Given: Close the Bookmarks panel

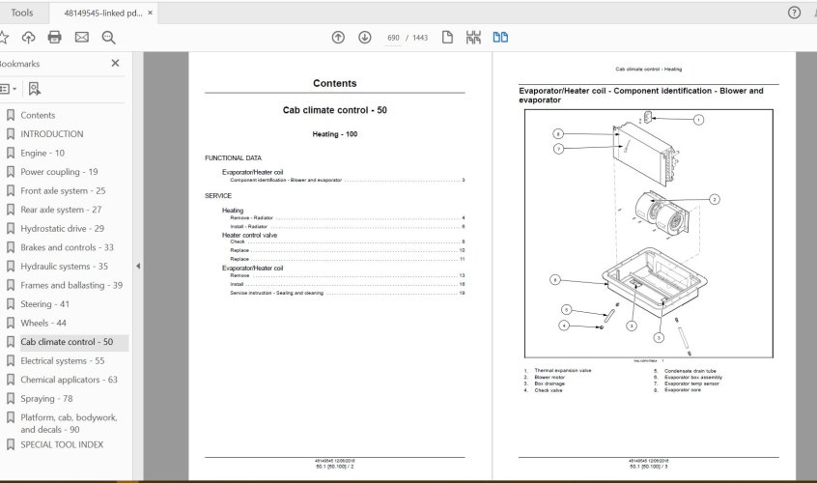Looking at the screenshot, I should click(x=115, y=63).
